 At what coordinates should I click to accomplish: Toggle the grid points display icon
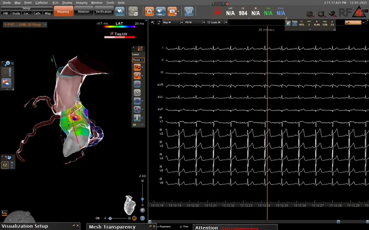(x=137, y=101)
